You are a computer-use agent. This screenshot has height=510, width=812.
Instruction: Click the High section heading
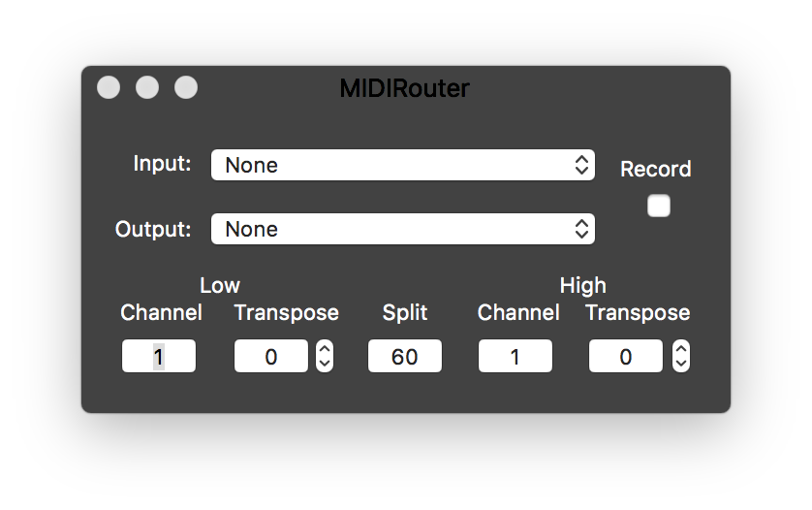pos(583,286)
